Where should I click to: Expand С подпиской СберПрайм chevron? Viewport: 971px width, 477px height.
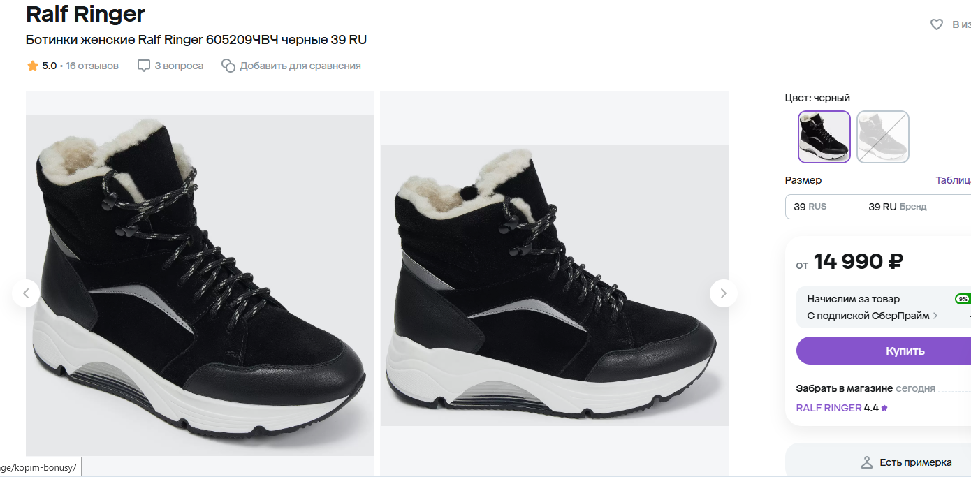(935, 316)
